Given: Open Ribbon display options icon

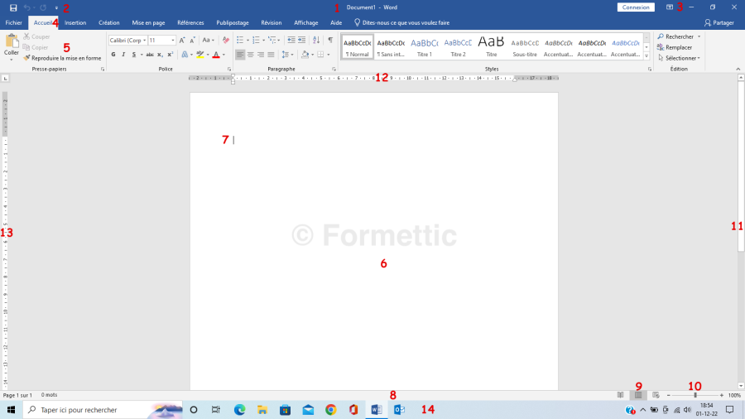Looking at the screenshot, I should [x=670, y=7].
